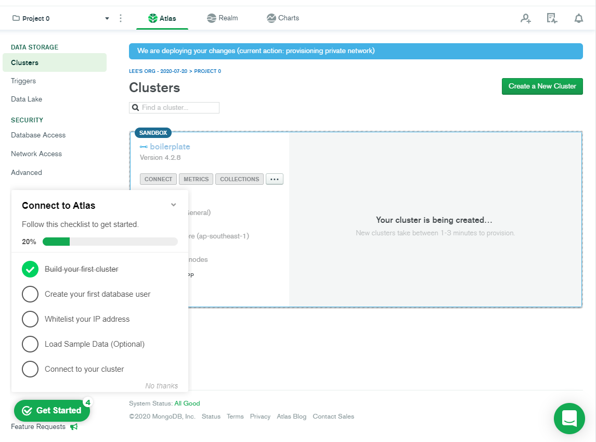Select the Connect to your cluster circle
The image size is (596, 442).
coord(30,369)
